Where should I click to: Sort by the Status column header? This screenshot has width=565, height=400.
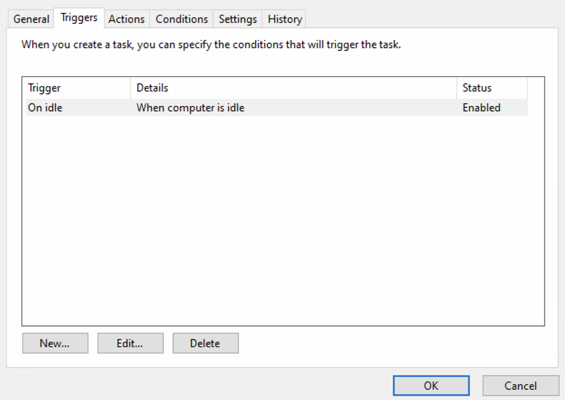[492, 88]
